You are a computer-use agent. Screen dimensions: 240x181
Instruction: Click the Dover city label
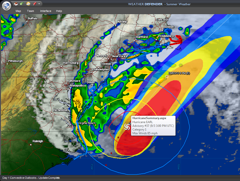pos(91,82)
